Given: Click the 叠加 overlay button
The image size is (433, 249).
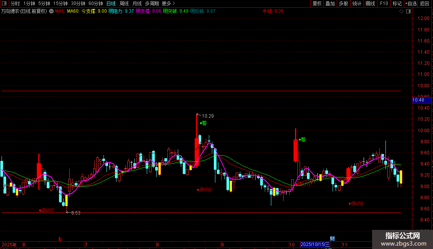Looking at the screenshot, I should (330, 3).
